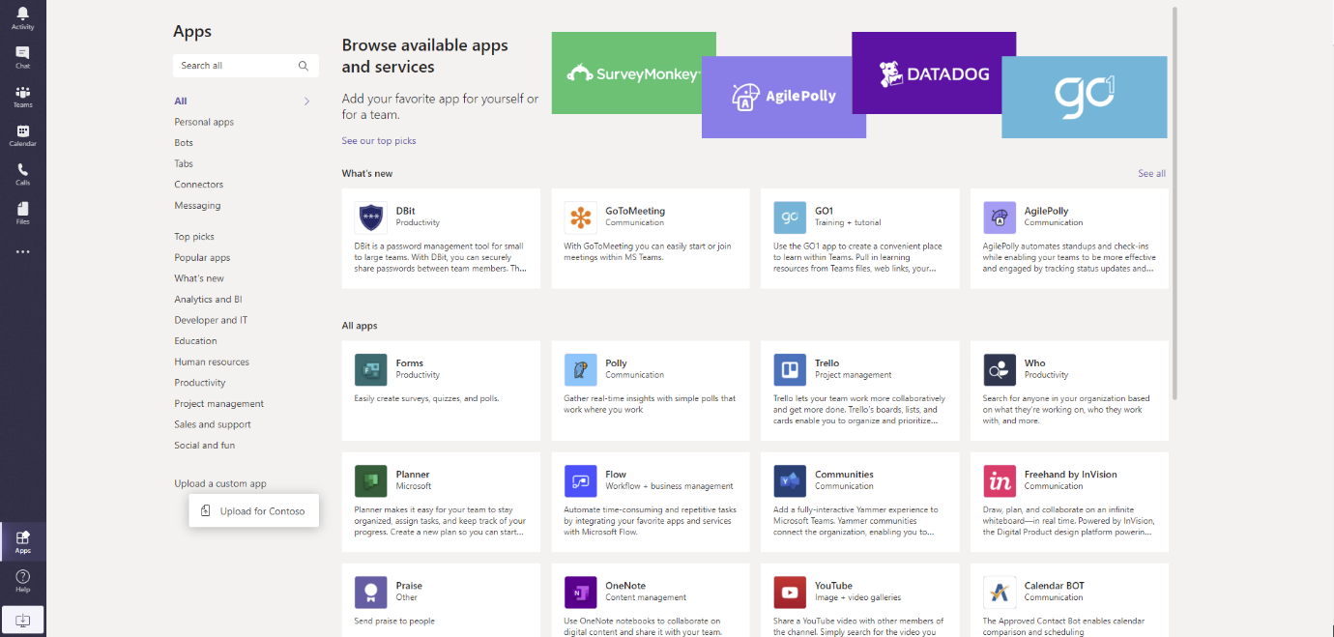
Task: Open the Freehand by InVision icon
Action: pyautogui.click(x=1000, y=481)
